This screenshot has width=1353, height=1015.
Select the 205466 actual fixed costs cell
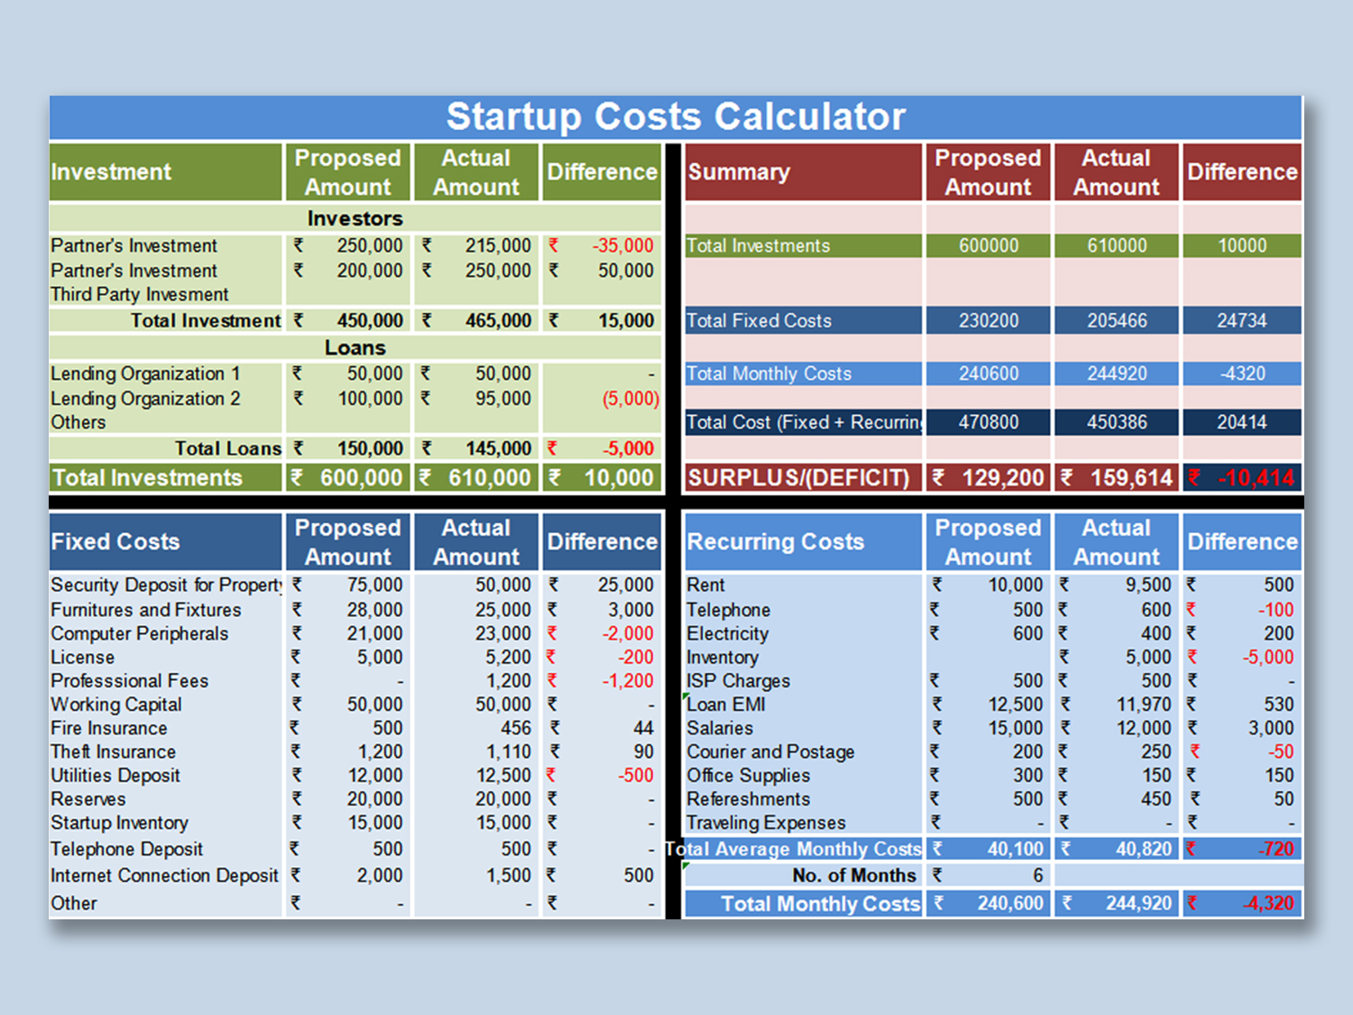coord(1117,320)
